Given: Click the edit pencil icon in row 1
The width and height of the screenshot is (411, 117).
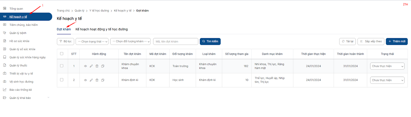Looking at the screenshot, I should tap(91, 66).
